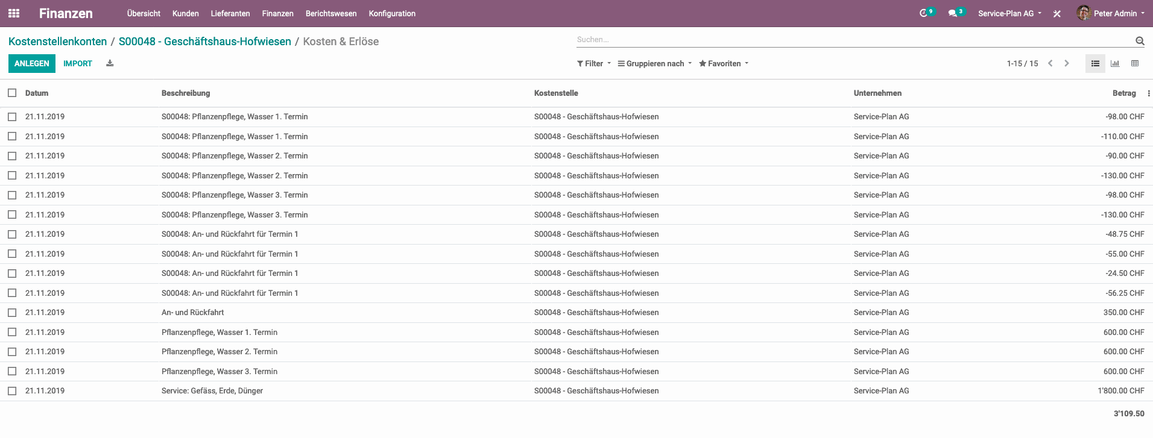Open the activities clock icon

[923, 13]
